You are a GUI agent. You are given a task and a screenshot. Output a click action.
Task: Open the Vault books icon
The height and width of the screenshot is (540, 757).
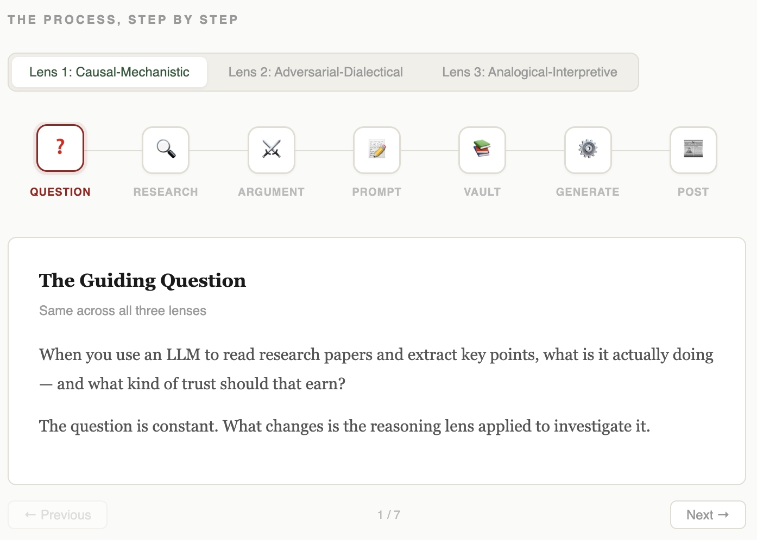(x=482, y=150)
